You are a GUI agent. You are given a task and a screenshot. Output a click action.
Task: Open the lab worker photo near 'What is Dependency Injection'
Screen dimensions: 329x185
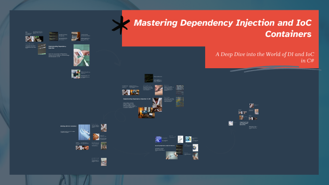pos(76,74)
